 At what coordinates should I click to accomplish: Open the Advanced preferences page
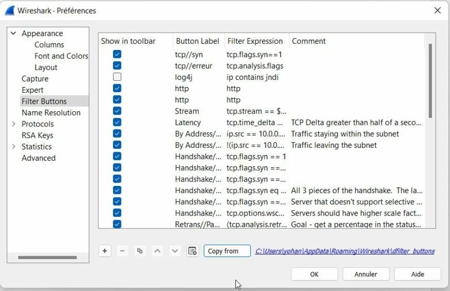click(38, 158)
